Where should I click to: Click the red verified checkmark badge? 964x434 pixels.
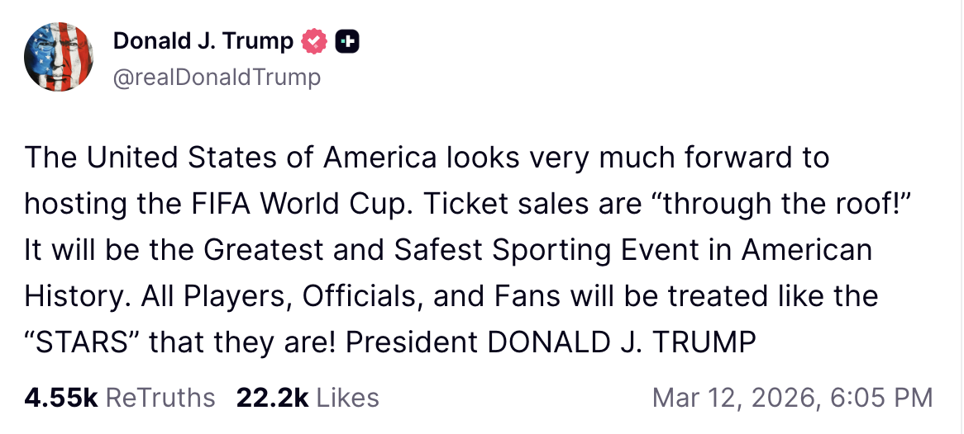[x=314, y=40]
